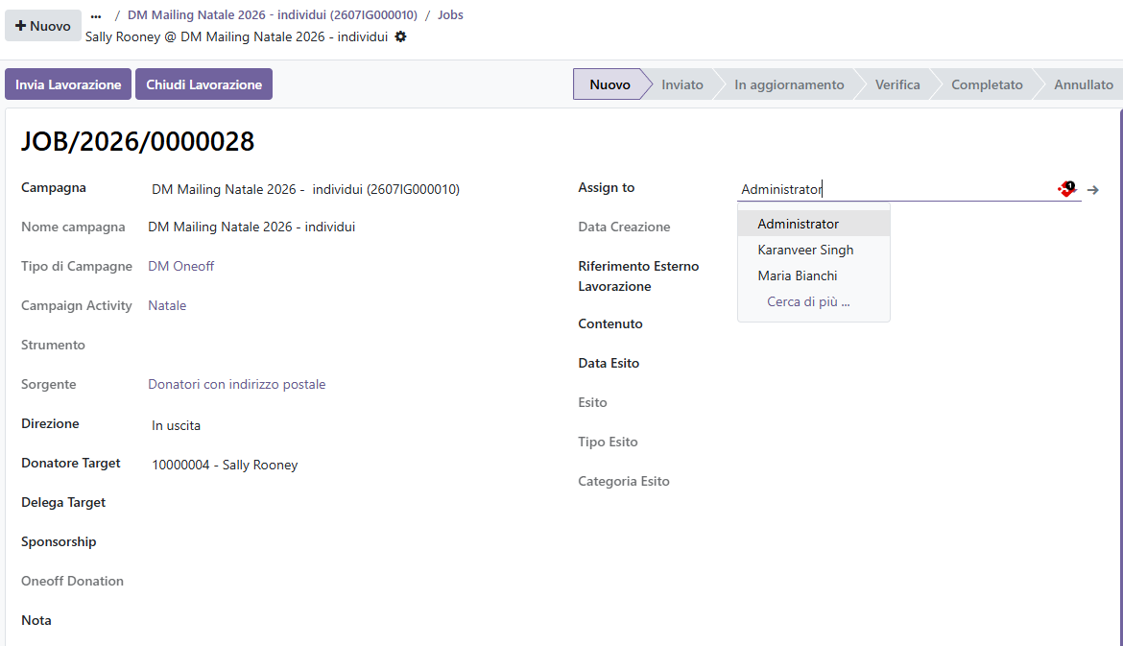
Task: Click the Oneoff Donation label
Action: (x=72, y=582)
